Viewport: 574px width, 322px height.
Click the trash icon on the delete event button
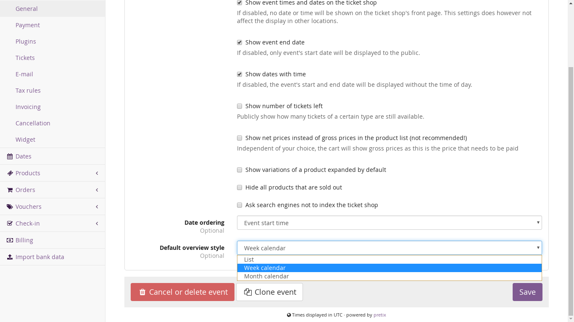point(142,292)
